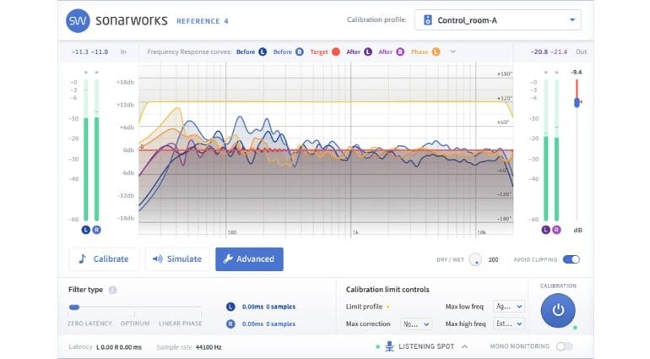
Task: Select Optimum filter type
Action: tap(135, 324)
